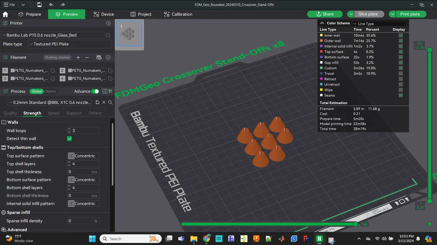Viewport: 437px width, 245px height.
Task: Open Internal solid infill pattern dropdown
Action: [x=84, y=203]
